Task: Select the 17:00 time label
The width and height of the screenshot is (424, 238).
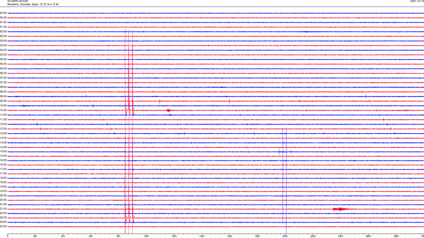Action: pyautogui.click(x=3, y=169)
